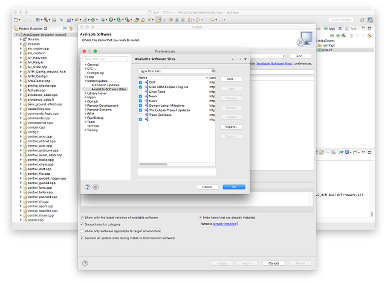The image size is (387, 284).
Task: Click horizontal scrollbar in software sites table
Action: click(x=153, y=164)
